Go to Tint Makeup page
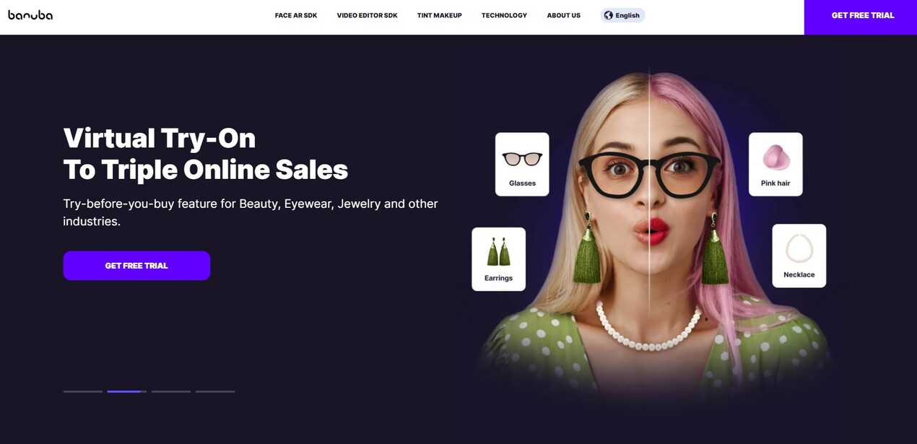Viewport: 917px width, 444px height. (x=439, y=15)
